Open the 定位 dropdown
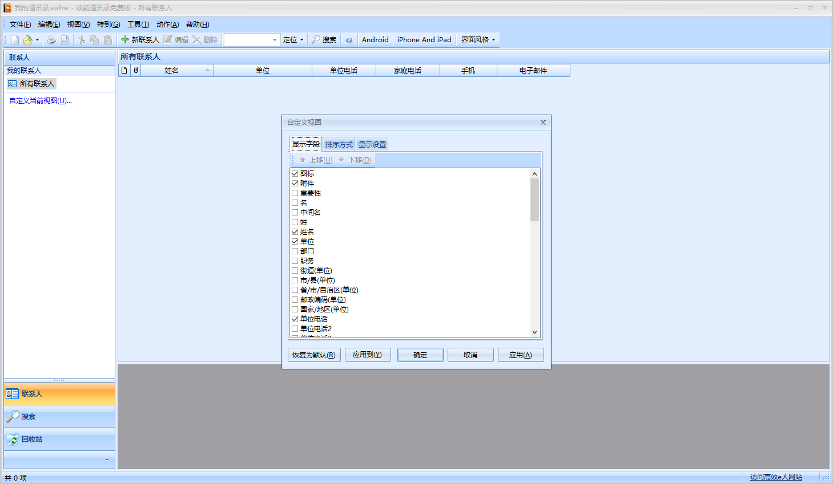Viewport: 833px width, 484px height. [293, 40]
